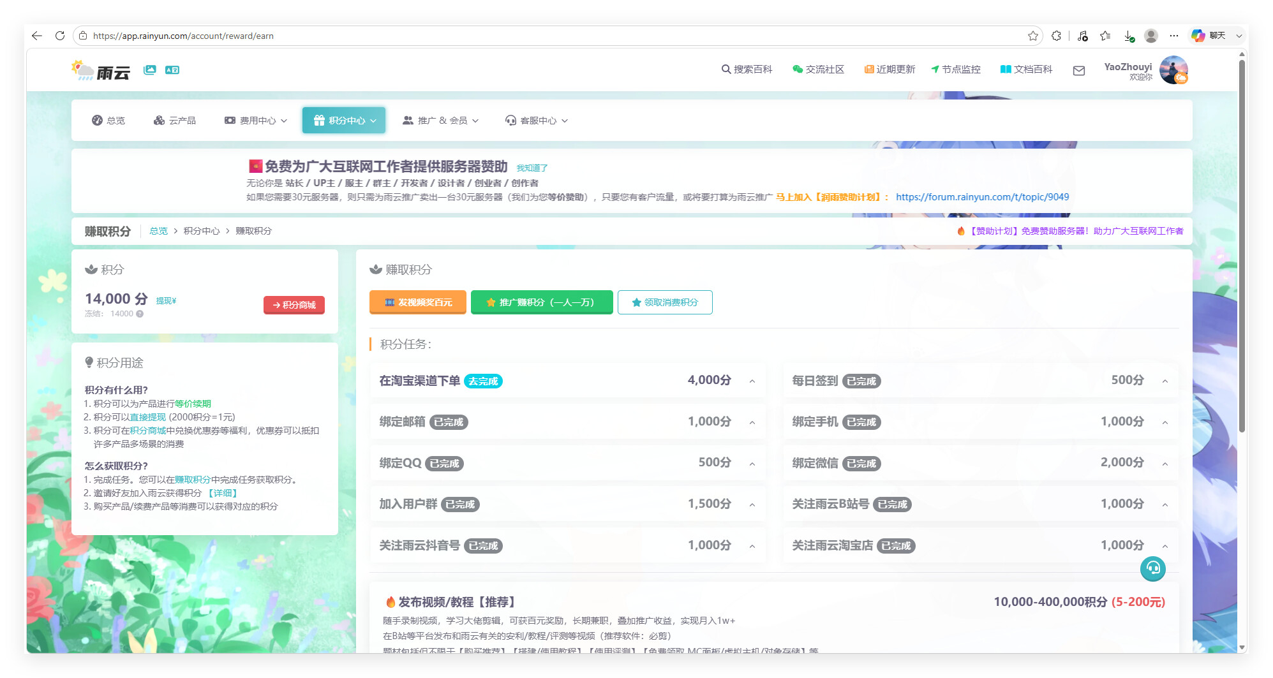
Task: Click the 直接提现 link
Action: pyautogui.click(x=147, y=417)
